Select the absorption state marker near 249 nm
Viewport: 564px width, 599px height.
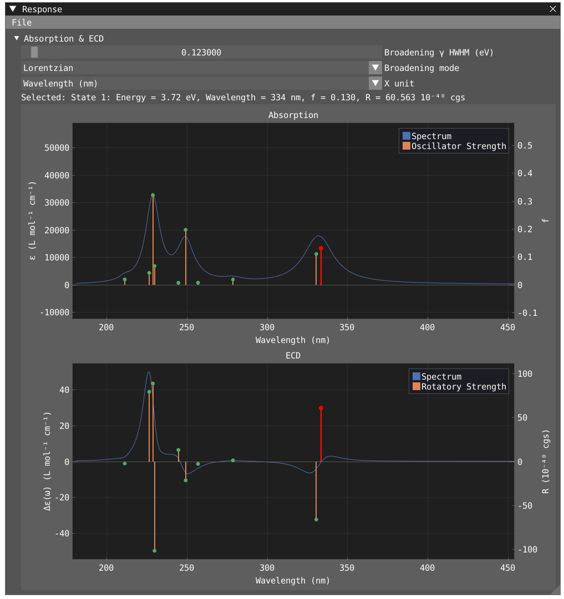tap(186, 230)
